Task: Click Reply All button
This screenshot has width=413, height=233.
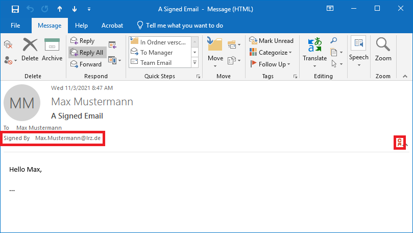Action: pos(87,53)
